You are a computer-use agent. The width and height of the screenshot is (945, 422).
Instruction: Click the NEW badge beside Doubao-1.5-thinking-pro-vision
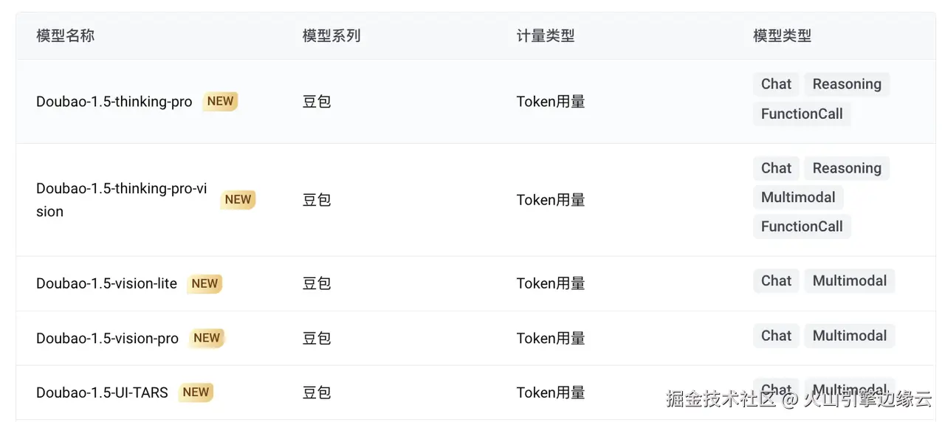pyautogui.click(x=238, y=199)
